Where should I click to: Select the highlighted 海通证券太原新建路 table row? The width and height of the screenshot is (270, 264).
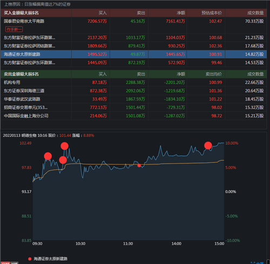[134, 54]
